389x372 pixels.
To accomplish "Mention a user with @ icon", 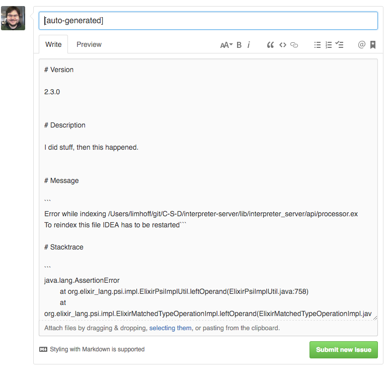I will click(x=361, y=45).
